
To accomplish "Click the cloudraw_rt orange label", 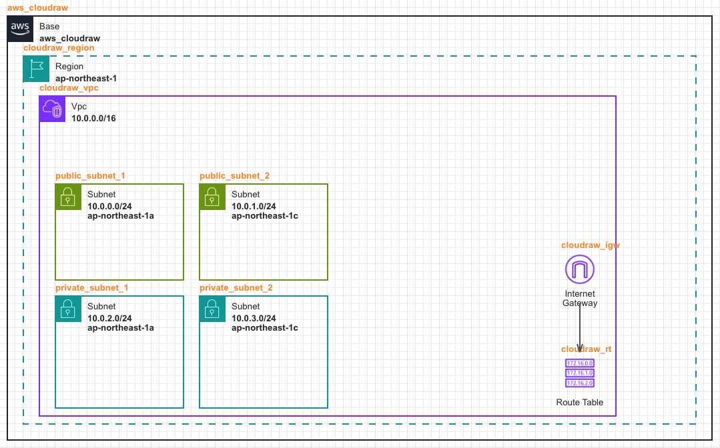I will coord(586,349).
